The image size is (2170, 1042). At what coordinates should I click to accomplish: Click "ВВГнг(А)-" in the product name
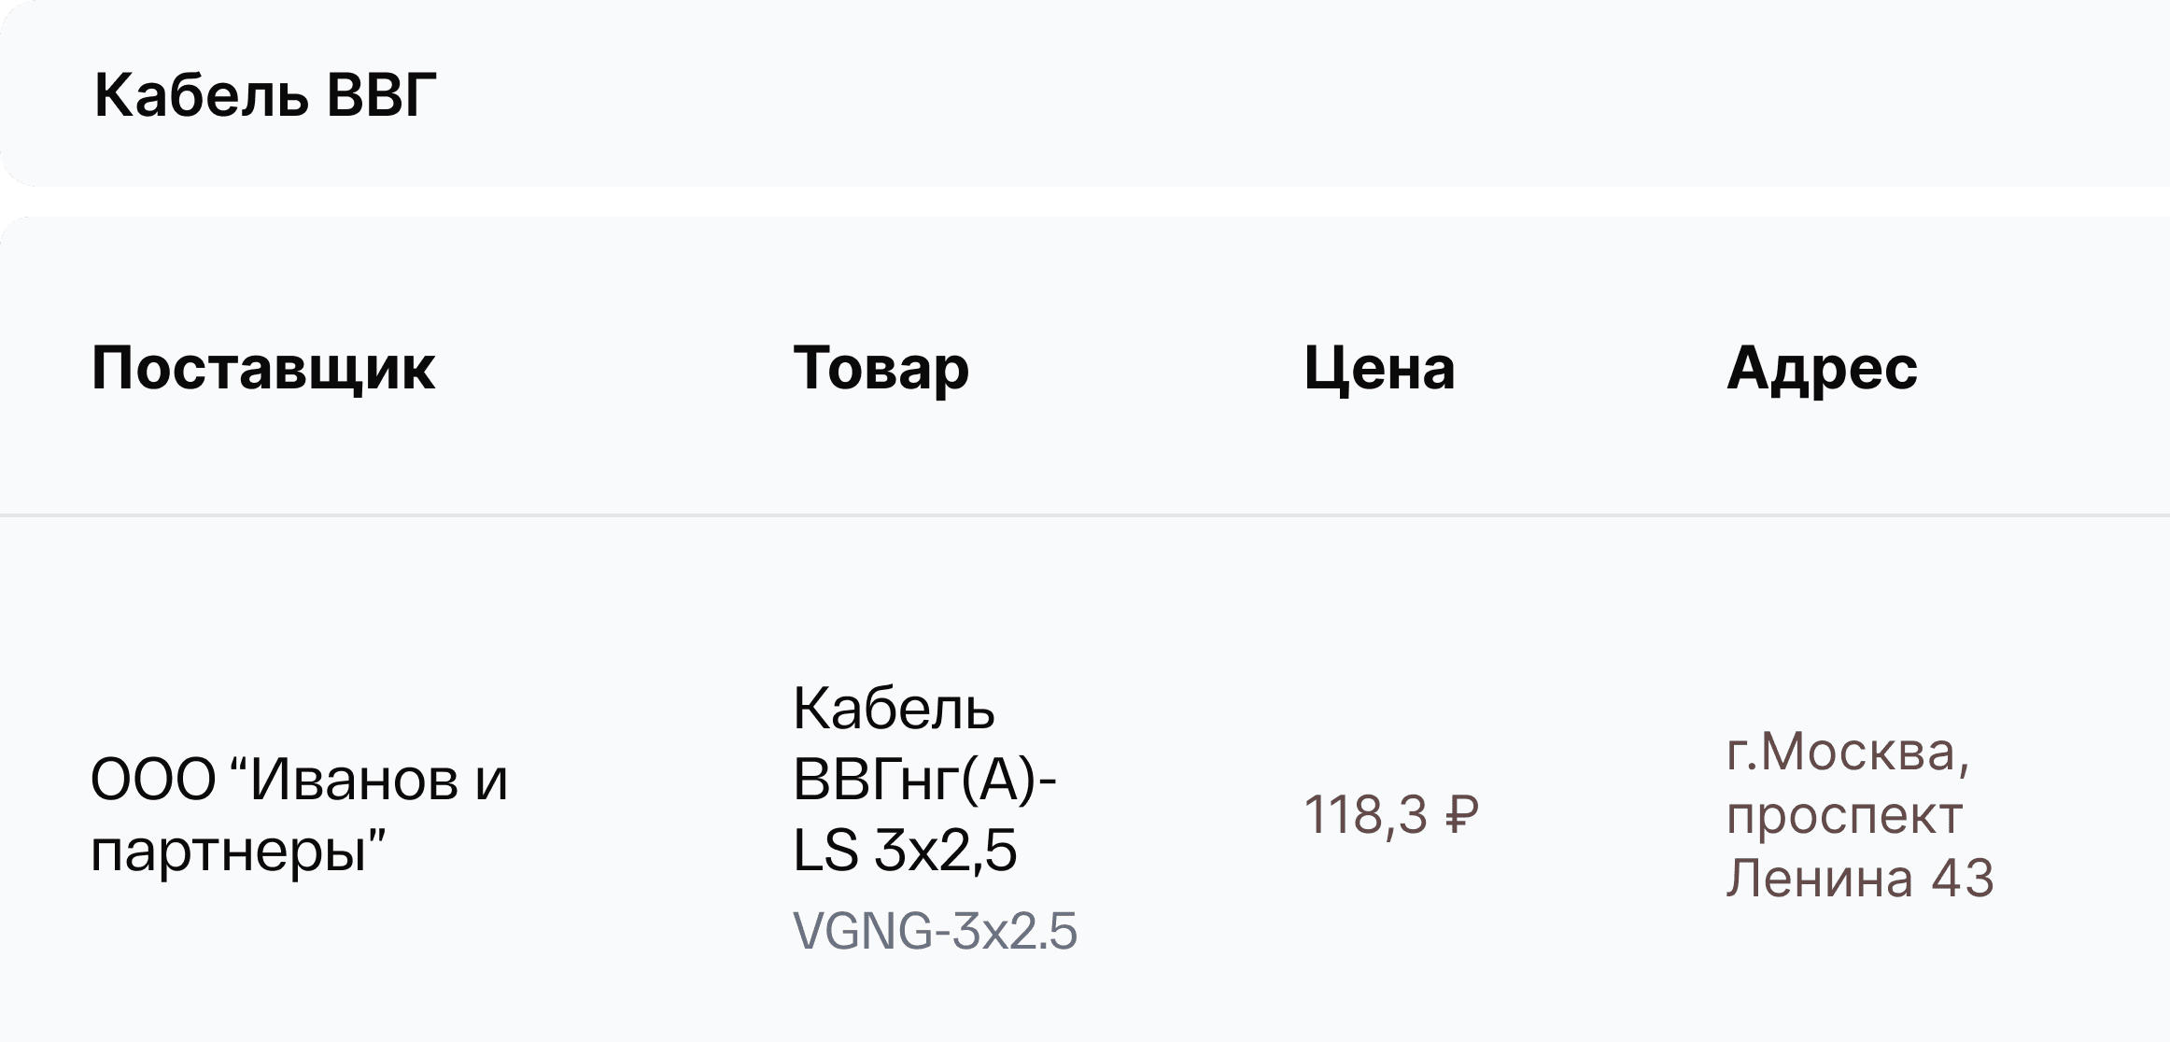923,780
